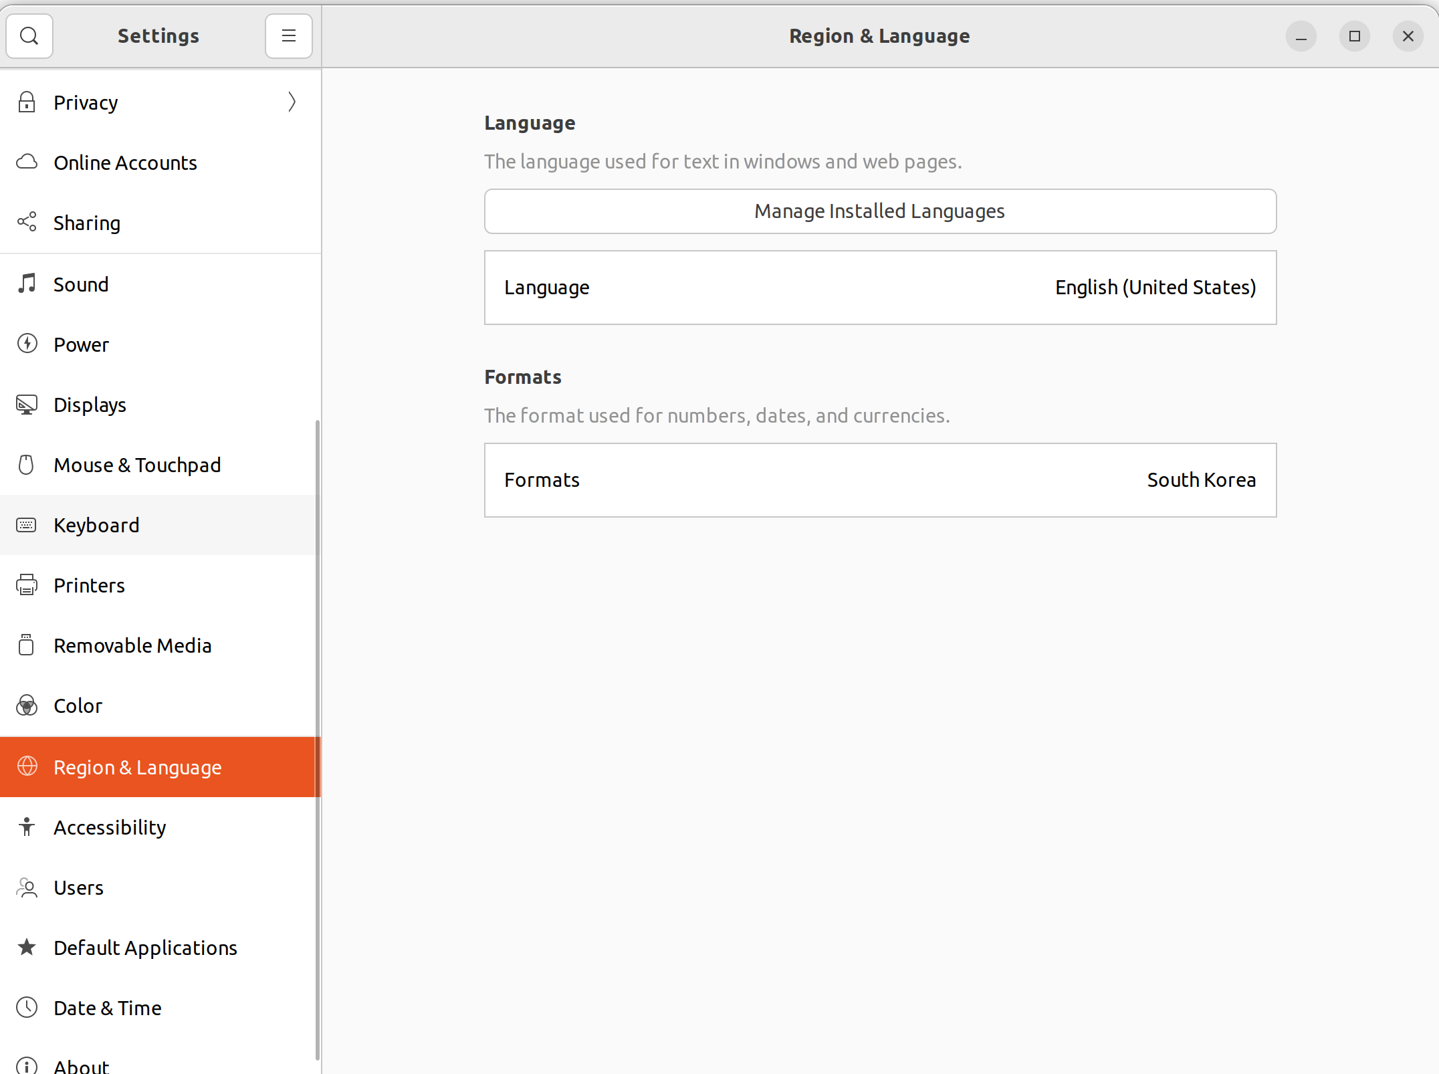Click the sidebar vertical scrollbar
Viewport: 1439px width, 1074px height.
[x=317, y=739]
